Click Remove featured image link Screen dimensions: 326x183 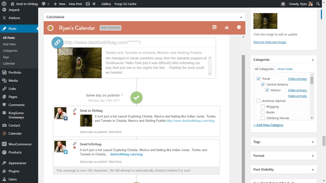pos(269,42)
